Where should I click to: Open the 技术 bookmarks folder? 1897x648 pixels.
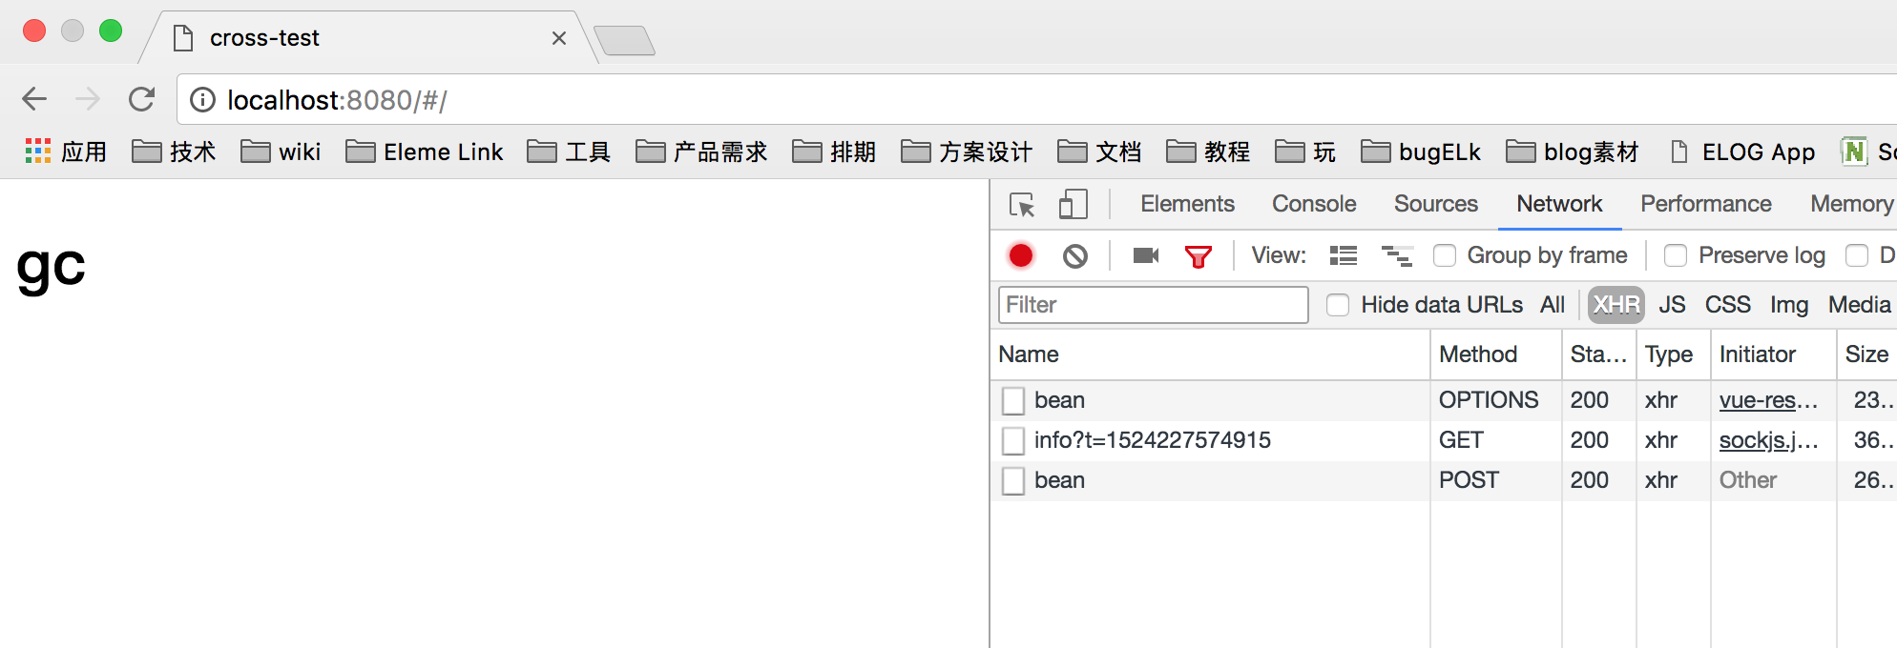pos(175,152)
